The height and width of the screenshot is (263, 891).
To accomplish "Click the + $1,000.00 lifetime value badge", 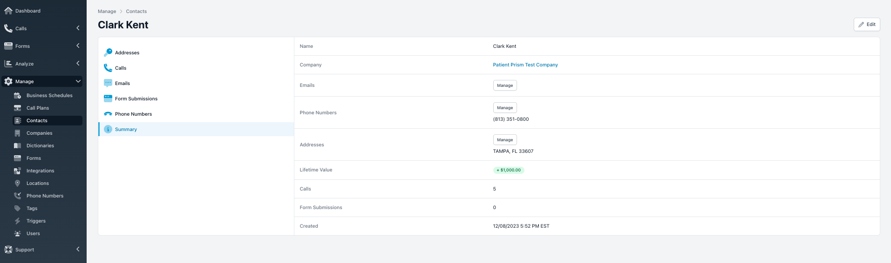I will point(509,170).
